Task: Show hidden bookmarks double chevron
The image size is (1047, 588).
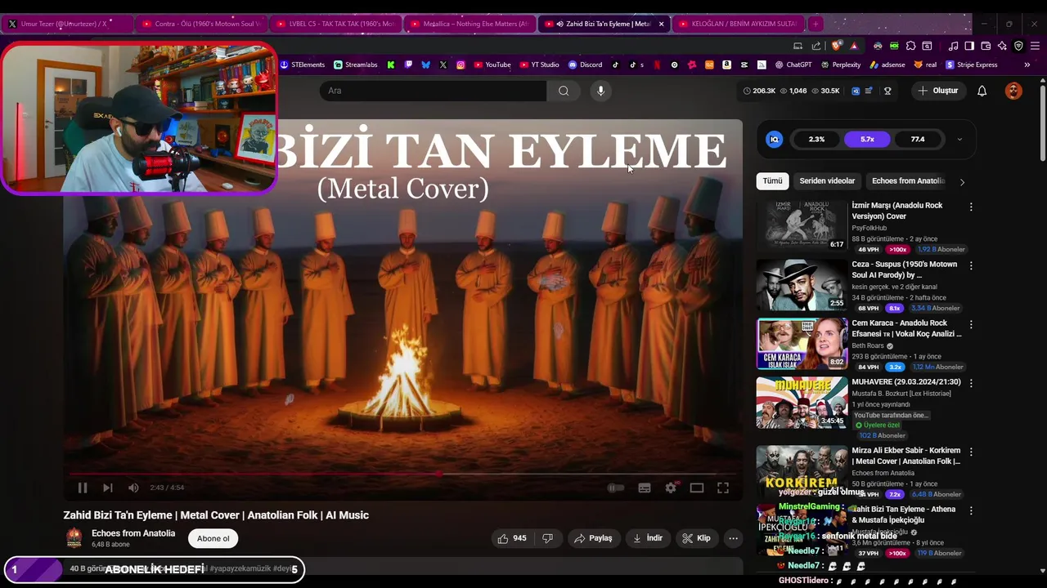Action: [x=1027, y=65]
